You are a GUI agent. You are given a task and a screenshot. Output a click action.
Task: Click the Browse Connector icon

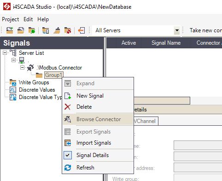coord(68,119)
